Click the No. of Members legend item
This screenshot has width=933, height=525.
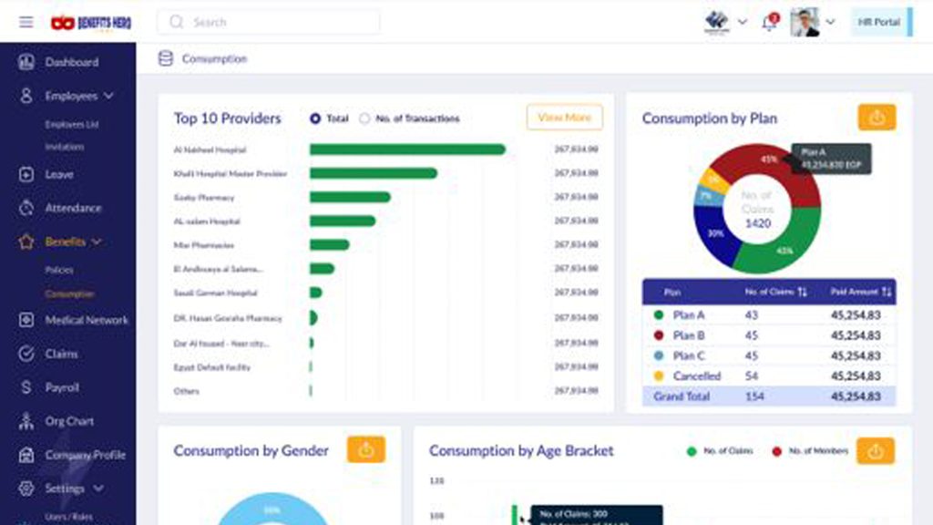pyautogui.click(x=810, y=451)
